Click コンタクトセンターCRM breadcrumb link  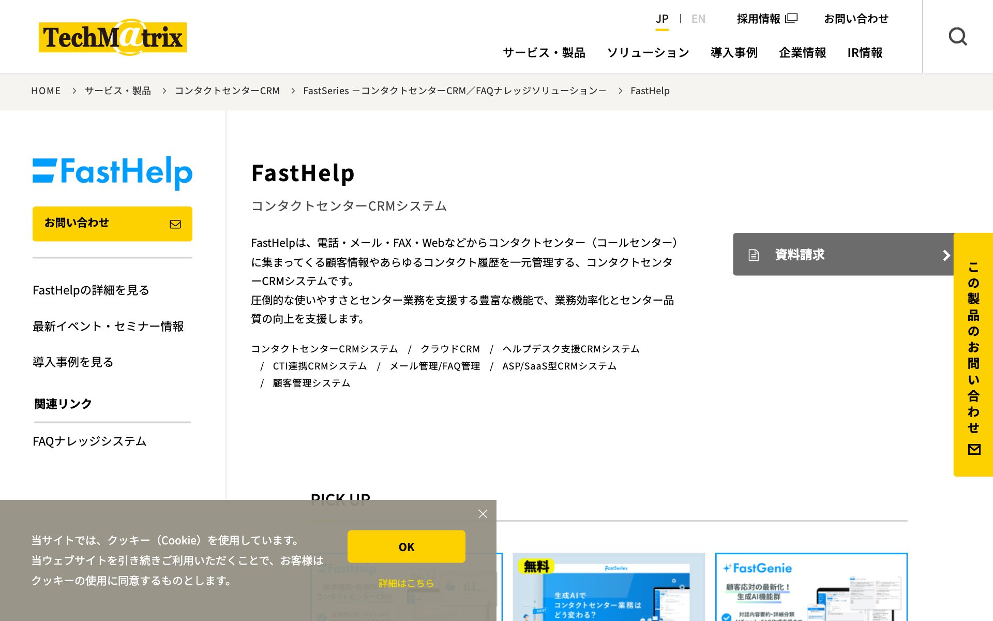click(227, 91)
